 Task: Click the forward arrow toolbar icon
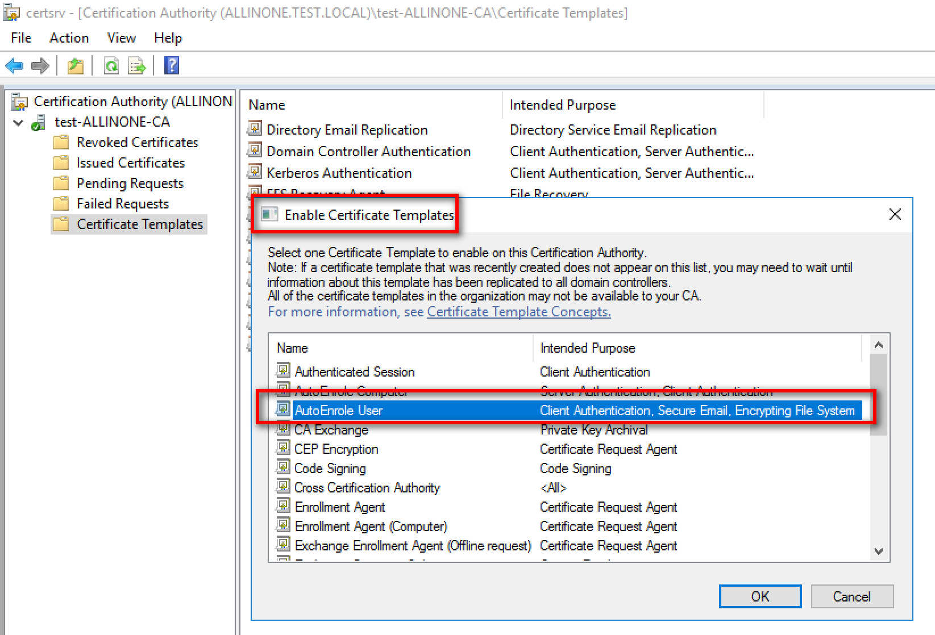click(x=40, y=66)
